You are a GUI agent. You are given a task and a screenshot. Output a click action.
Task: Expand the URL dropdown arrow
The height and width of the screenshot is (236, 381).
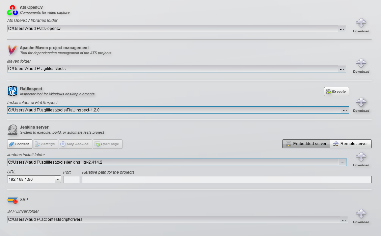[x=58, y=179]
